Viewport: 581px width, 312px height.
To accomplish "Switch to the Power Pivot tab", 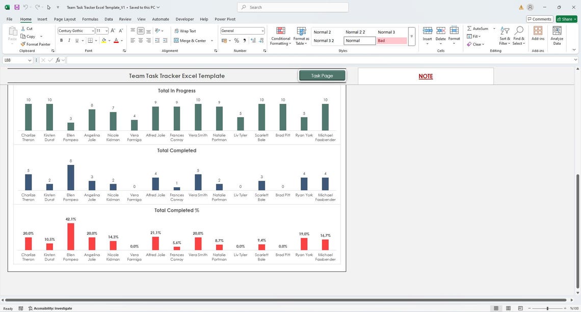I will tap(225, 19).
